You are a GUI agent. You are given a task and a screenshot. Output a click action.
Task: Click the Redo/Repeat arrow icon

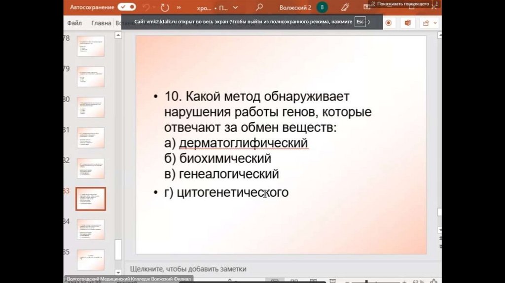click(x=164, y=8)
